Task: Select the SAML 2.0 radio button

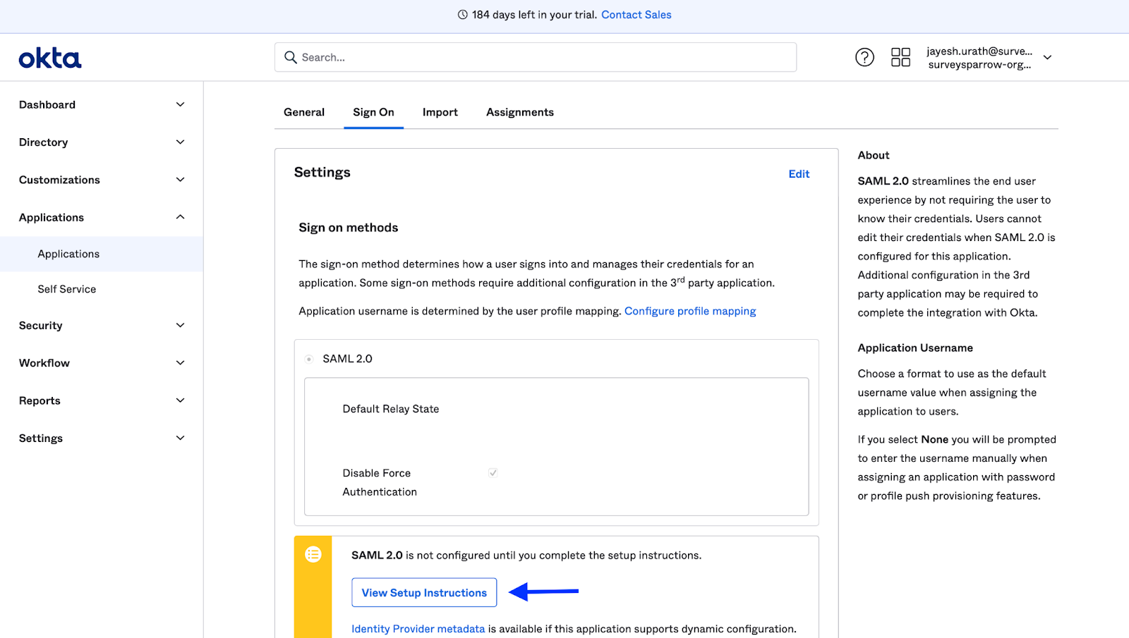Action: (309, 359)
